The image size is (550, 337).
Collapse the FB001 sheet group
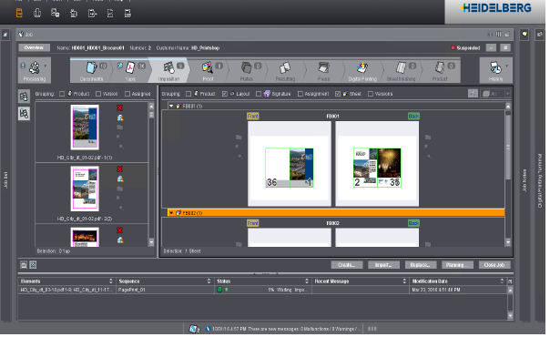tap(171, 106)
